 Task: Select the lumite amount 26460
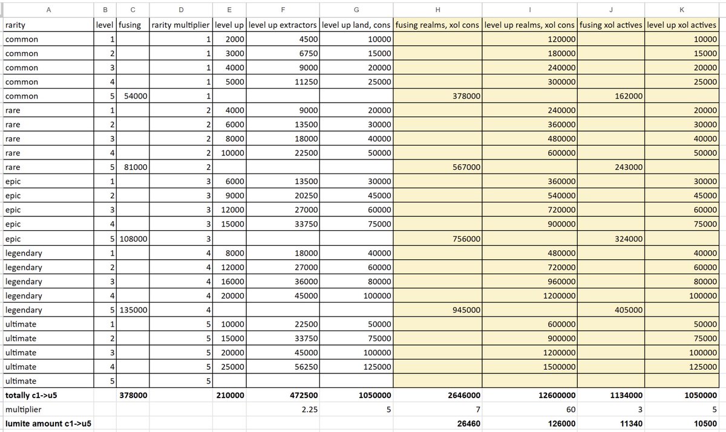[x=437, y=424]
